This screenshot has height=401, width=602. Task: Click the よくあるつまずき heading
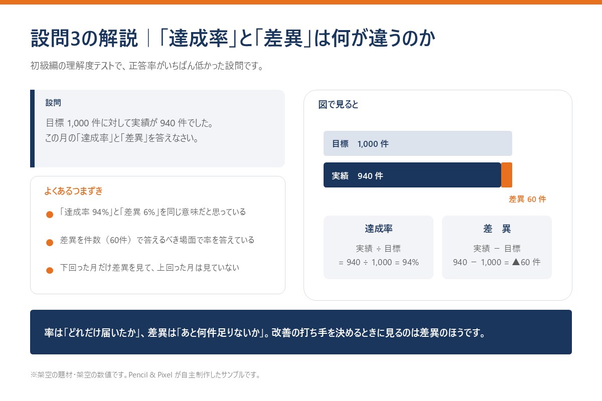[x=74, y=191]
